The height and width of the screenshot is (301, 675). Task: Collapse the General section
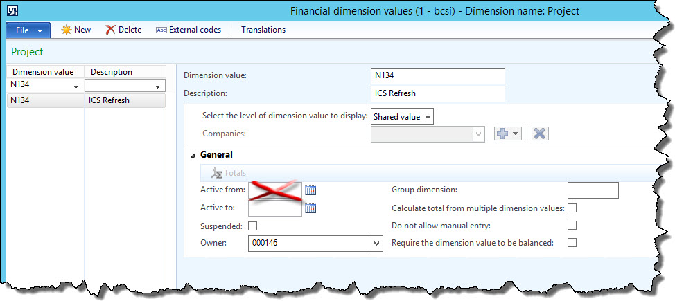193,155
